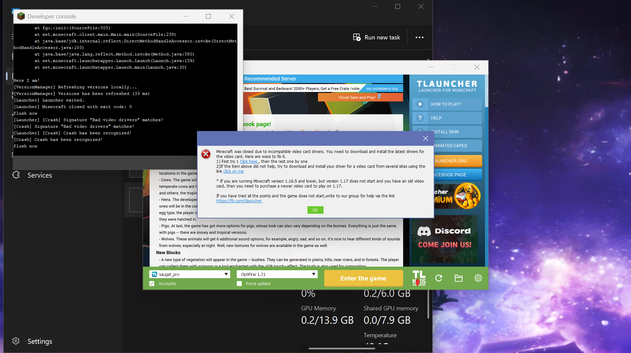Maximize the Developer console window

208,16
